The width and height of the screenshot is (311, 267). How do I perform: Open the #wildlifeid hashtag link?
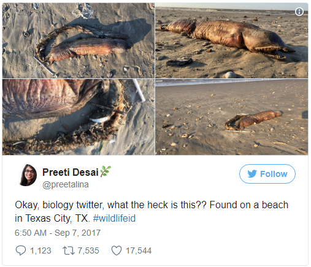pos(114,218)
